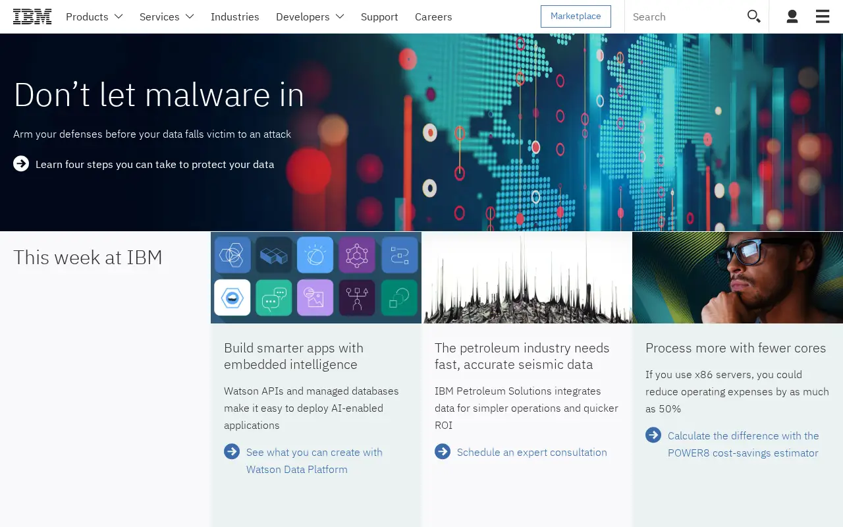This screenshot has height=527, width=843.
Task: Click the search magnifier icon
Action: (753, 16)
